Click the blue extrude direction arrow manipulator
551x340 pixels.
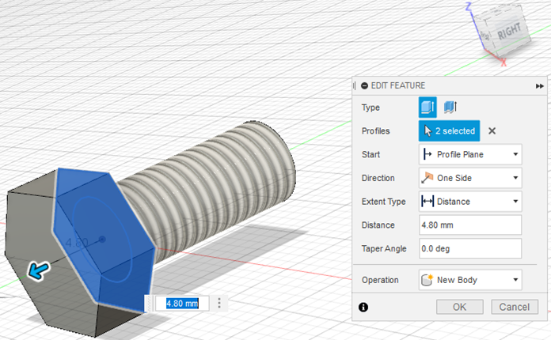[x=36, y=272]
